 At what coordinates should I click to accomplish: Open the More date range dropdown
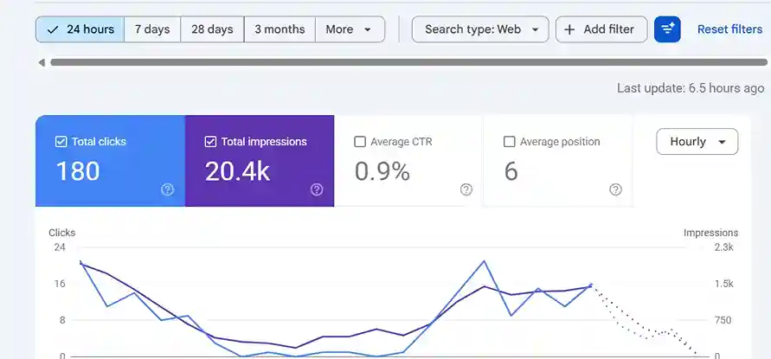coord(350,29)
